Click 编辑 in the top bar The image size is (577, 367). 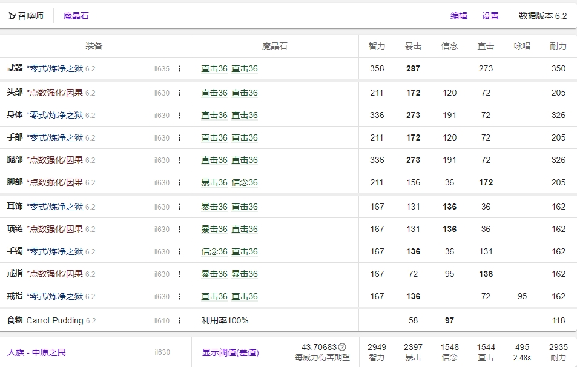click(459, 16)
